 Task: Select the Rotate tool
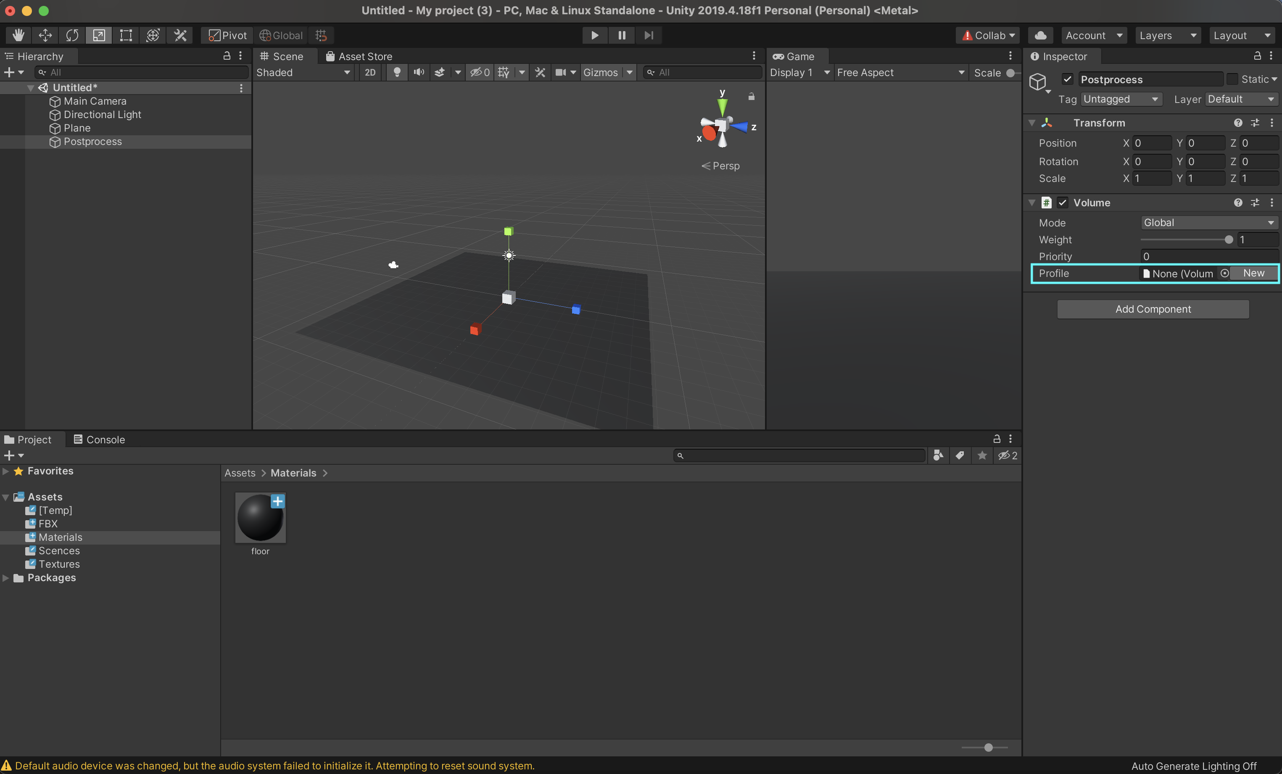pyautogui.click(x=72, y=35)
